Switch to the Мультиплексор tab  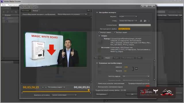tap(128, 58)
